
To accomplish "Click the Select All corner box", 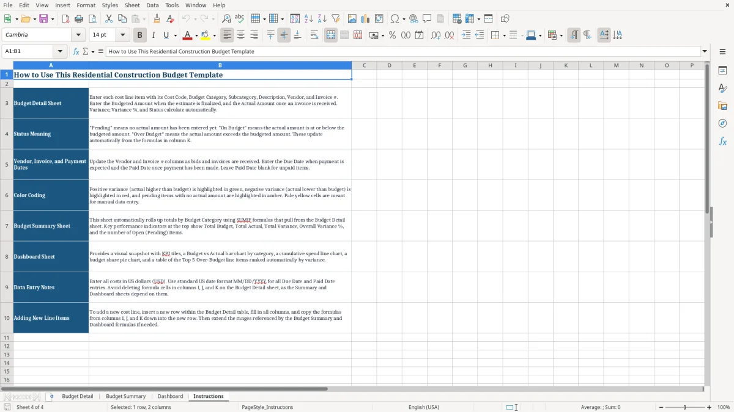I will tap(7, 65).
